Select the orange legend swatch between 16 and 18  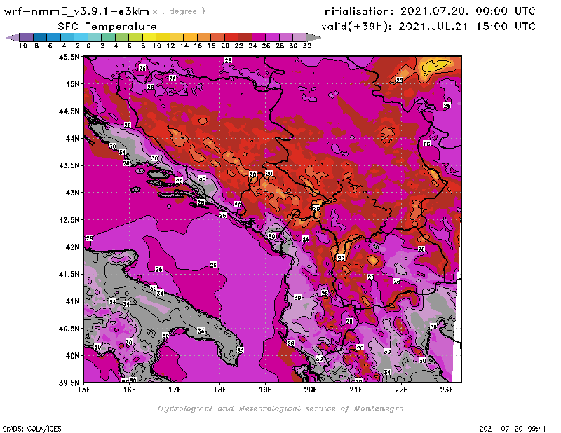click(x=204, y=37)
